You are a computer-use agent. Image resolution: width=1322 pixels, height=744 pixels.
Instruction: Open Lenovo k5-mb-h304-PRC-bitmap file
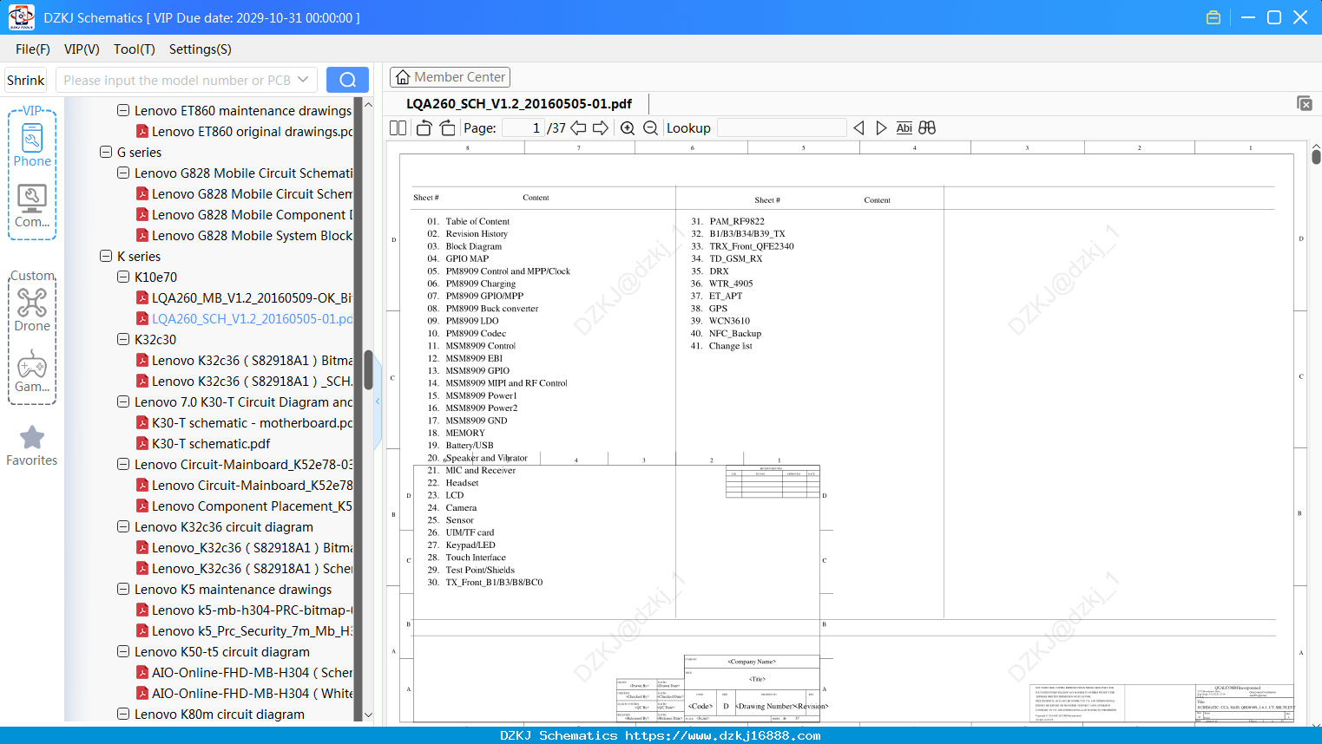tap(244, 610)
